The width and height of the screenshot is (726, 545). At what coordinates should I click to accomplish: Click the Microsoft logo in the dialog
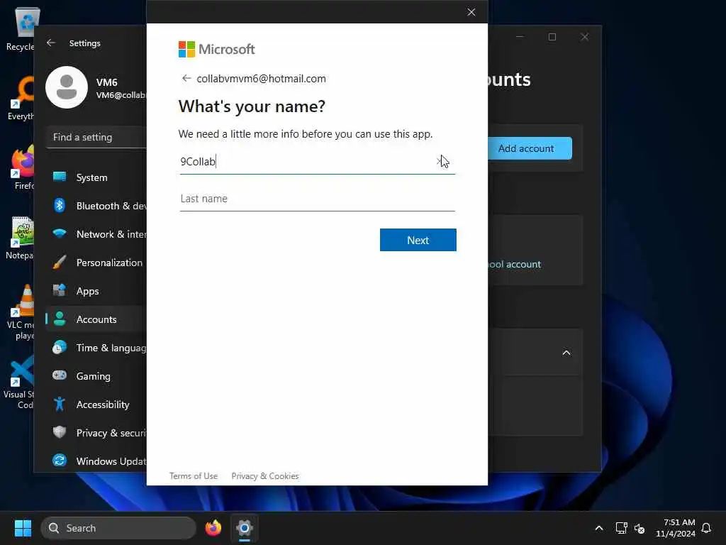pyautogui.click(x=217, y=49)
